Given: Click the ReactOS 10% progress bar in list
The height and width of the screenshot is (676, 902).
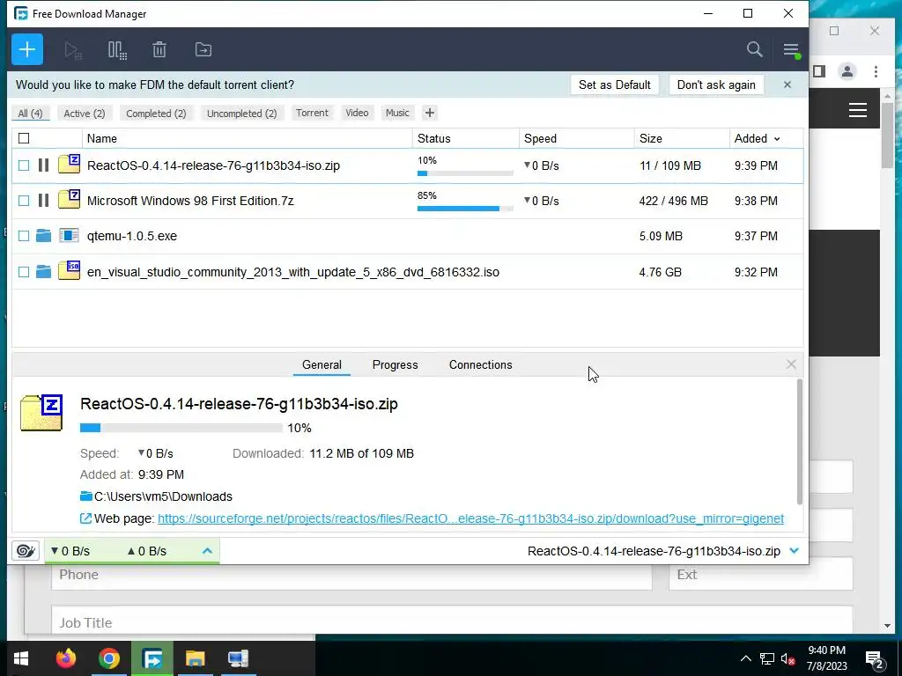Looking at the screenshot, I should coord(465,173).
